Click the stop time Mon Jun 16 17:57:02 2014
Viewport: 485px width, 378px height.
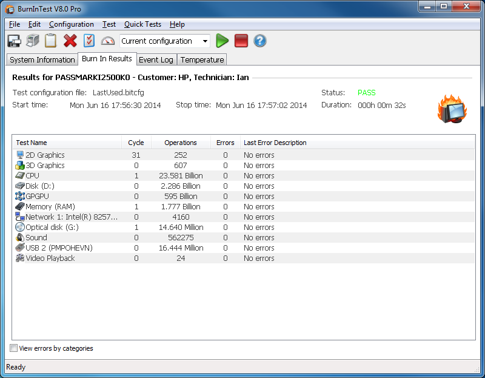261,105
